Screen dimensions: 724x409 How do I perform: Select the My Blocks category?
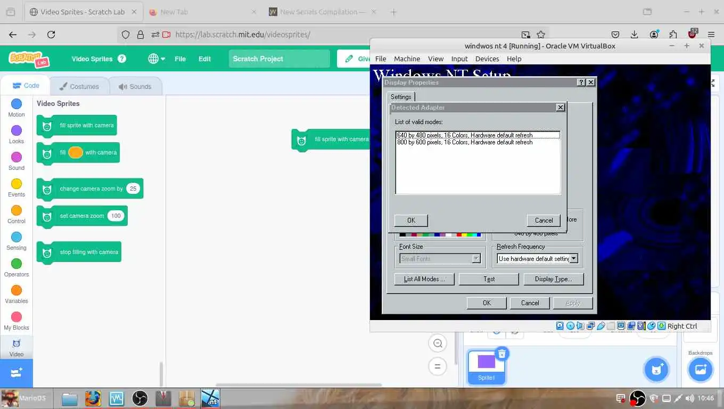[17, 317]
